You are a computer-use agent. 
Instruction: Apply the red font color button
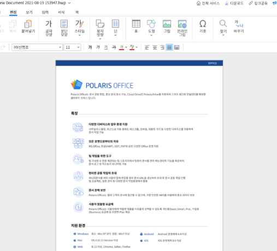(121, 47)
